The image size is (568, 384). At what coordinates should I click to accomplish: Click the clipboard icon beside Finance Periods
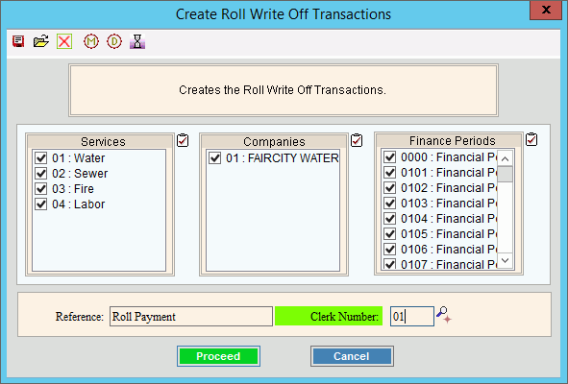tap(531, 139)
